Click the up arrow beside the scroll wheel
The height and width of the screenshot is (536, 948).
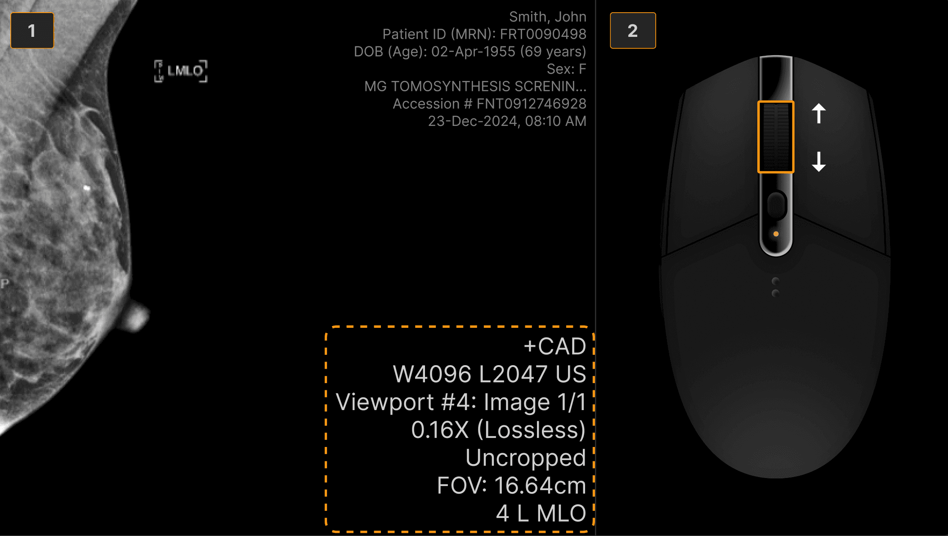pyautogui.click(x=818, y=113)
